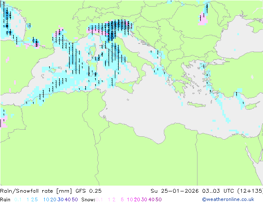263x203 pixels.
Task: Pick the Rain legend 30 value
Action: point(61,200)
